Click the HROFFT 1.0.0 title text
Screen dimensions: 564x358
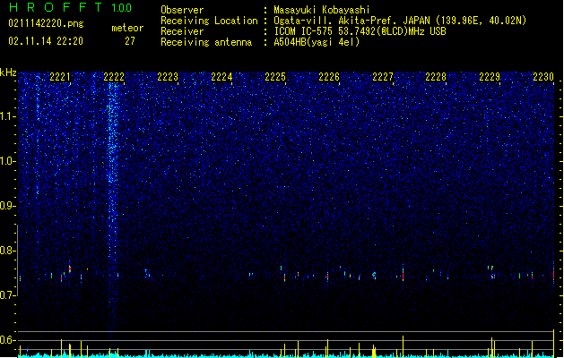[x=70, y=7]
